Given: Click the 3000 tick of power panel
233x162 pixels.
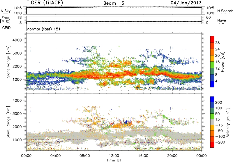Looking at the screenshot, I should (17, 53).
